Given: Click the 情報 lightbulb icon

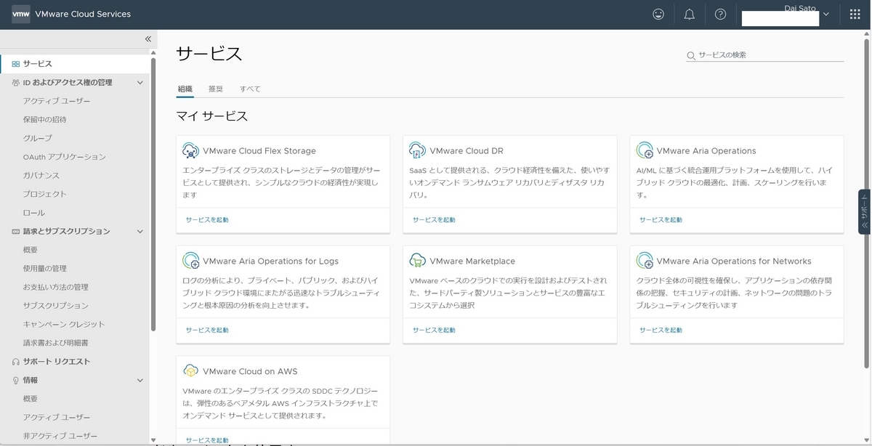Looking at the screenshot, I should pos(16,381).
